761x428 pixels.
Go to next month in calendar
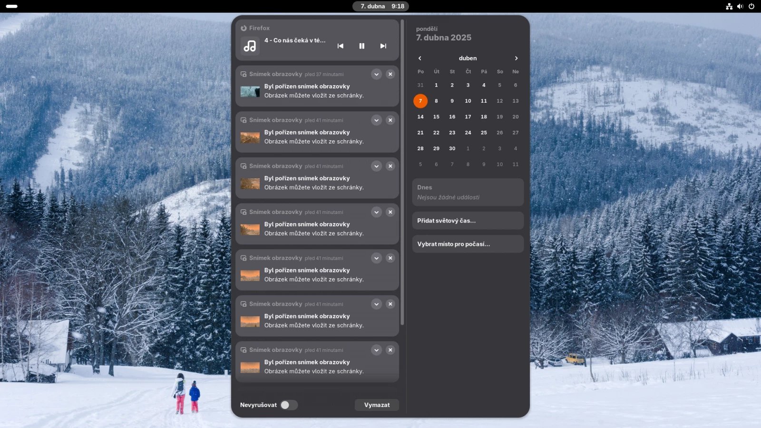[516, 58]
